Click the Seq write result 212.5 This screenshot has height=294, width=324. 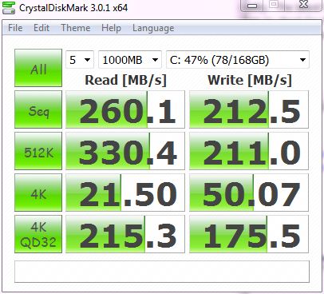click(249, 109)
